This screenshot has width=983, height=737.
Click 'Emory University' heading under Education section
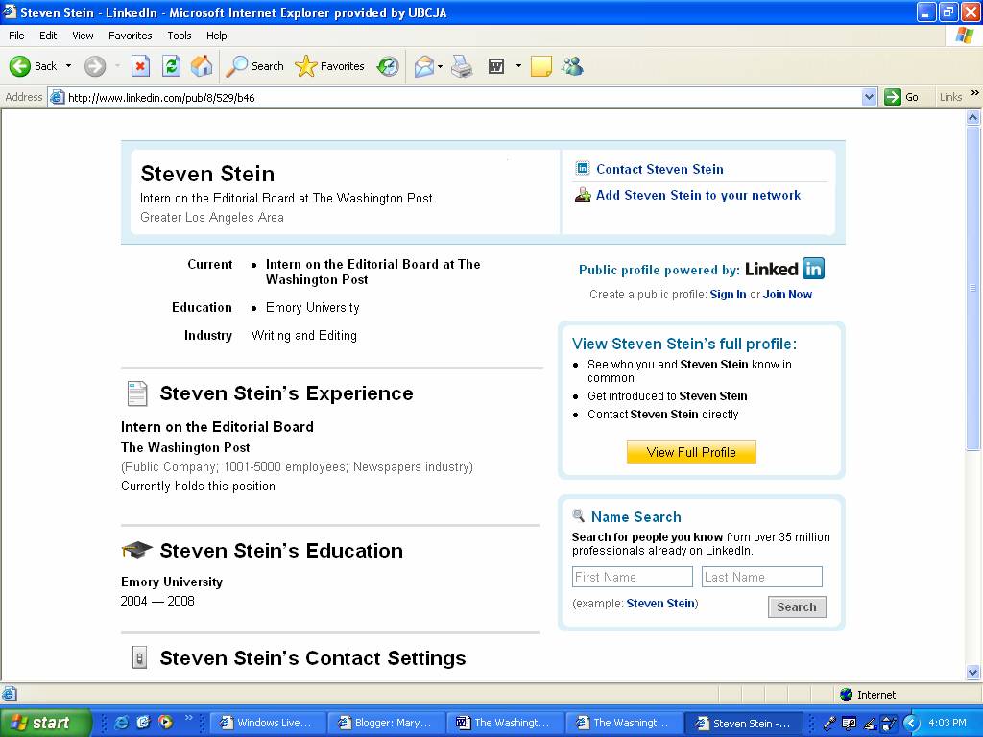click(172, 582)
